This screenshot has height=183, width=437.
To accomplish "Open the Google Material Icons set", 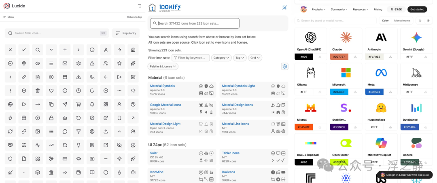I will [x=165, y=105].
